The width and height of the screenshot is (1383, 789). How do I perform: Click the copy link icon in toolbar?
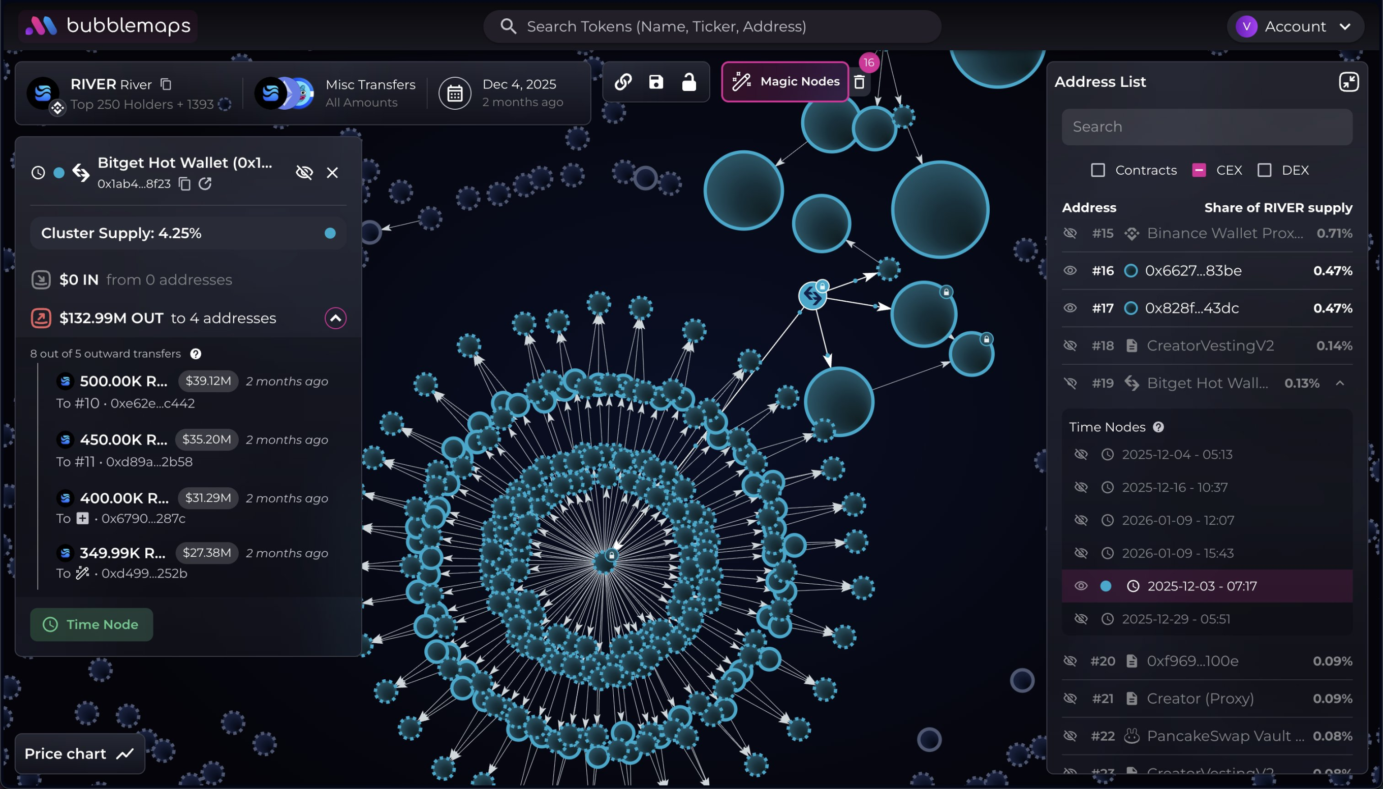(x=623, y=82)
